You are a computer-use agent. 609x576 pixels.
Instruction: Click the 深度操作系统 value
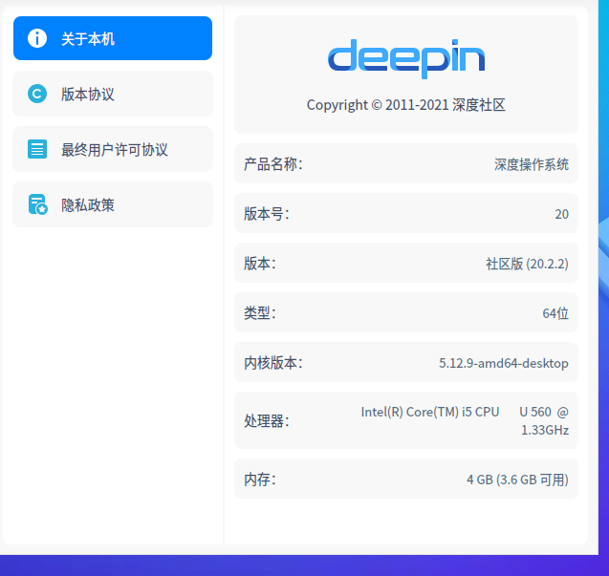tap(532, 164)
